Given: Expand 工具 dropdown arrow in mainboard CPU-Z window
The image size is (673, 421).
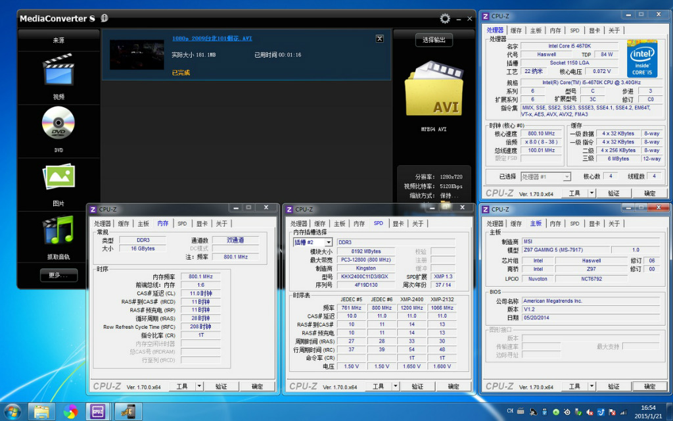Looking at the screenshot, I should [592, 386].
